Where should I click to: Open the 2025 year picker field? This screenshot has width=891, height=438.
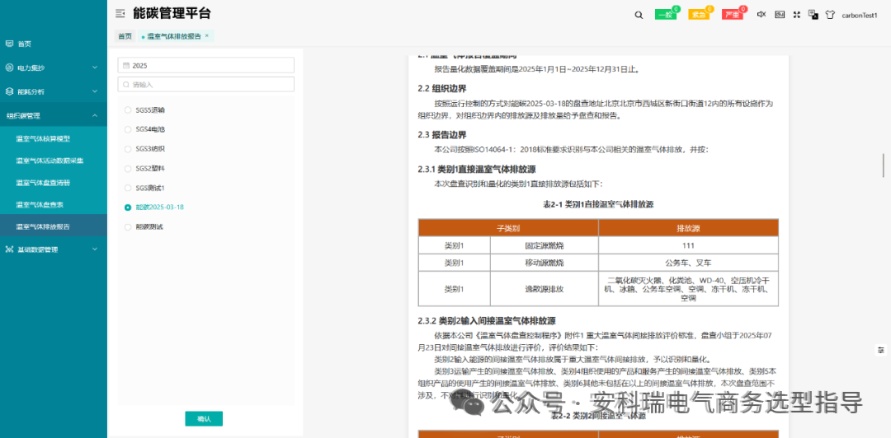pos(205,65)
